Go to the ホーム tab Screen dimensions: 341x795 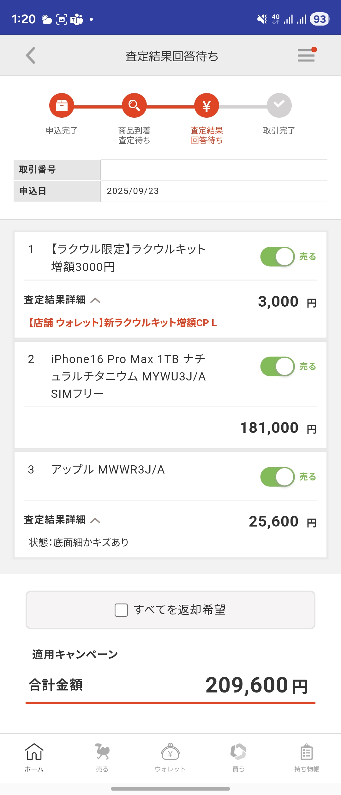point(34,757)
